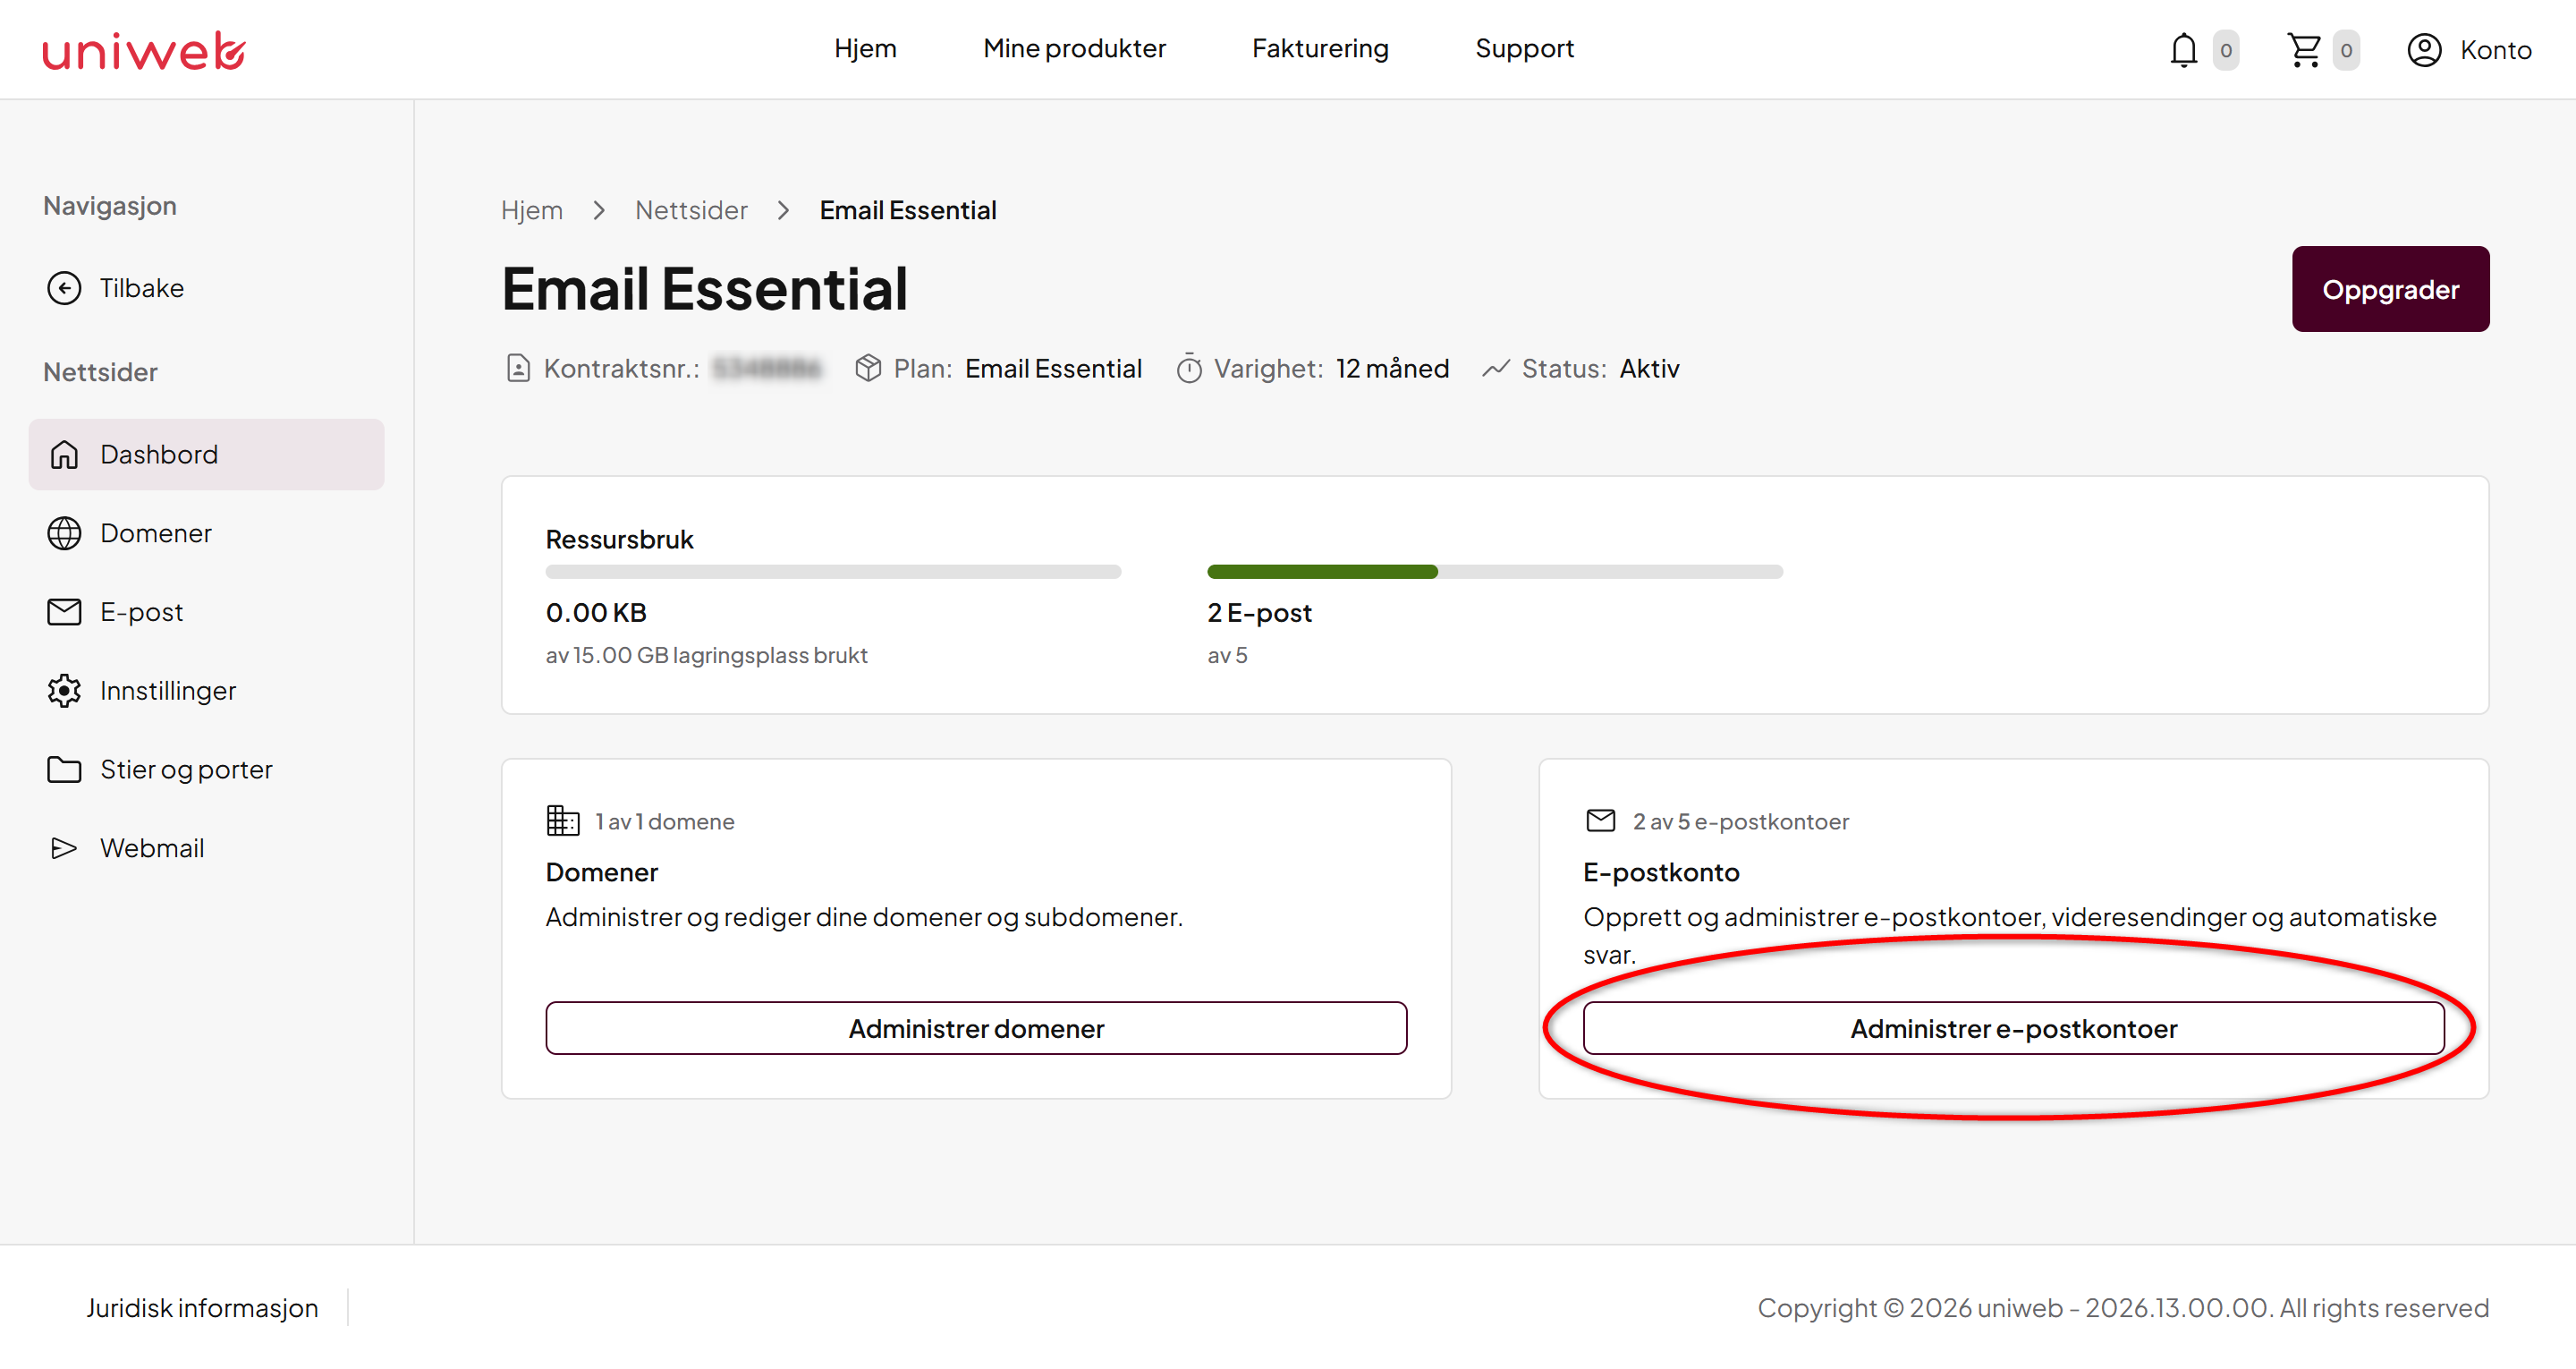The width and height of the screenshot is (2576, 1369).
Task: Open the Fakturering menu
Action: (1320, 48)
